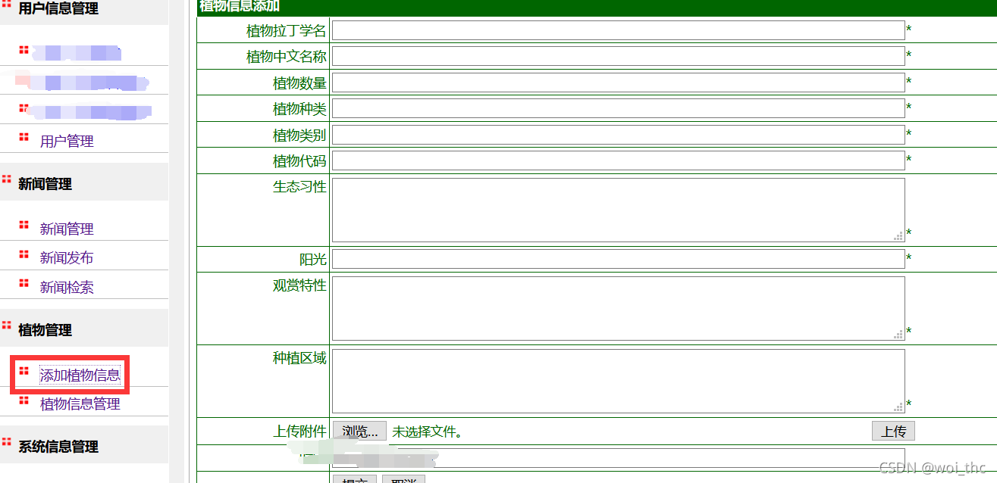Open 新闻管理 sub-link in sidebar
The image size is (997, 483).
pos(67,229)
